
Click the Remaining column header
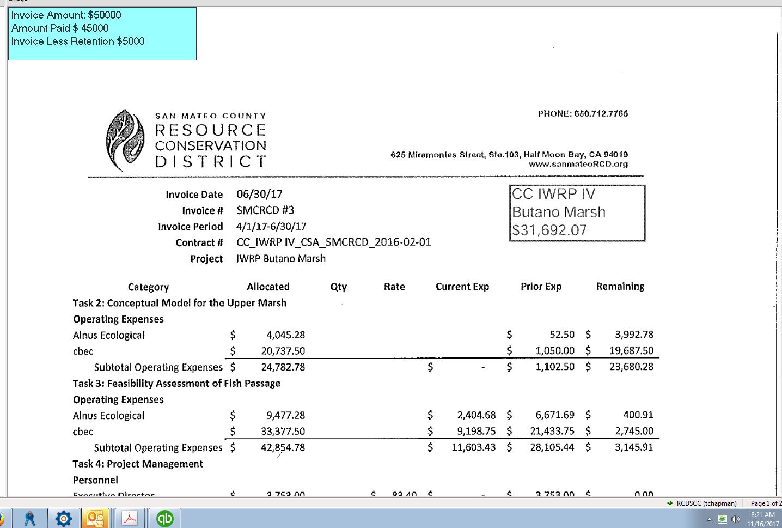coord(620,287)
